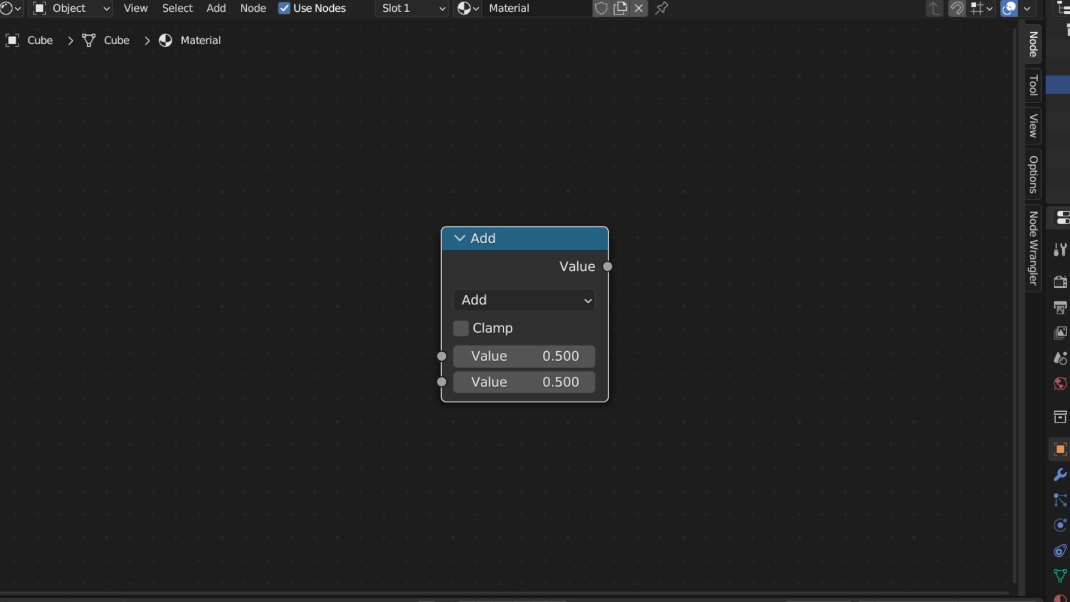
Task: Click the Cube mesh breadcrumb
Action: (116, 40)
